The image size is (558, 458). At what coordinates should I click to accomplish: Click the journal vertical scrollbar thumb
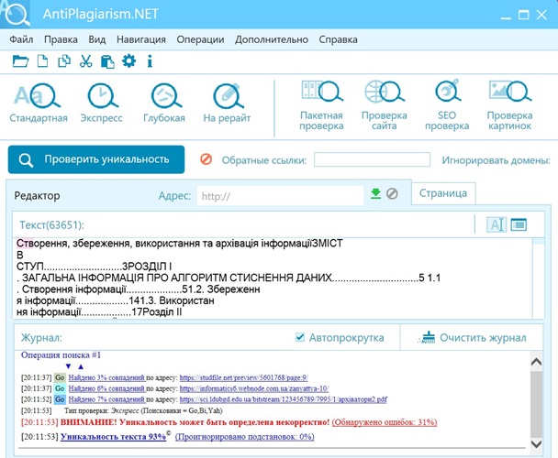point(536,403)
